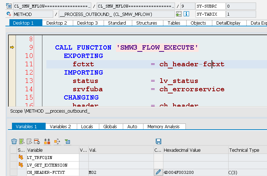Click the trash can delete variables icon
Screen dimensions: 267x176
tap(14, 142)
